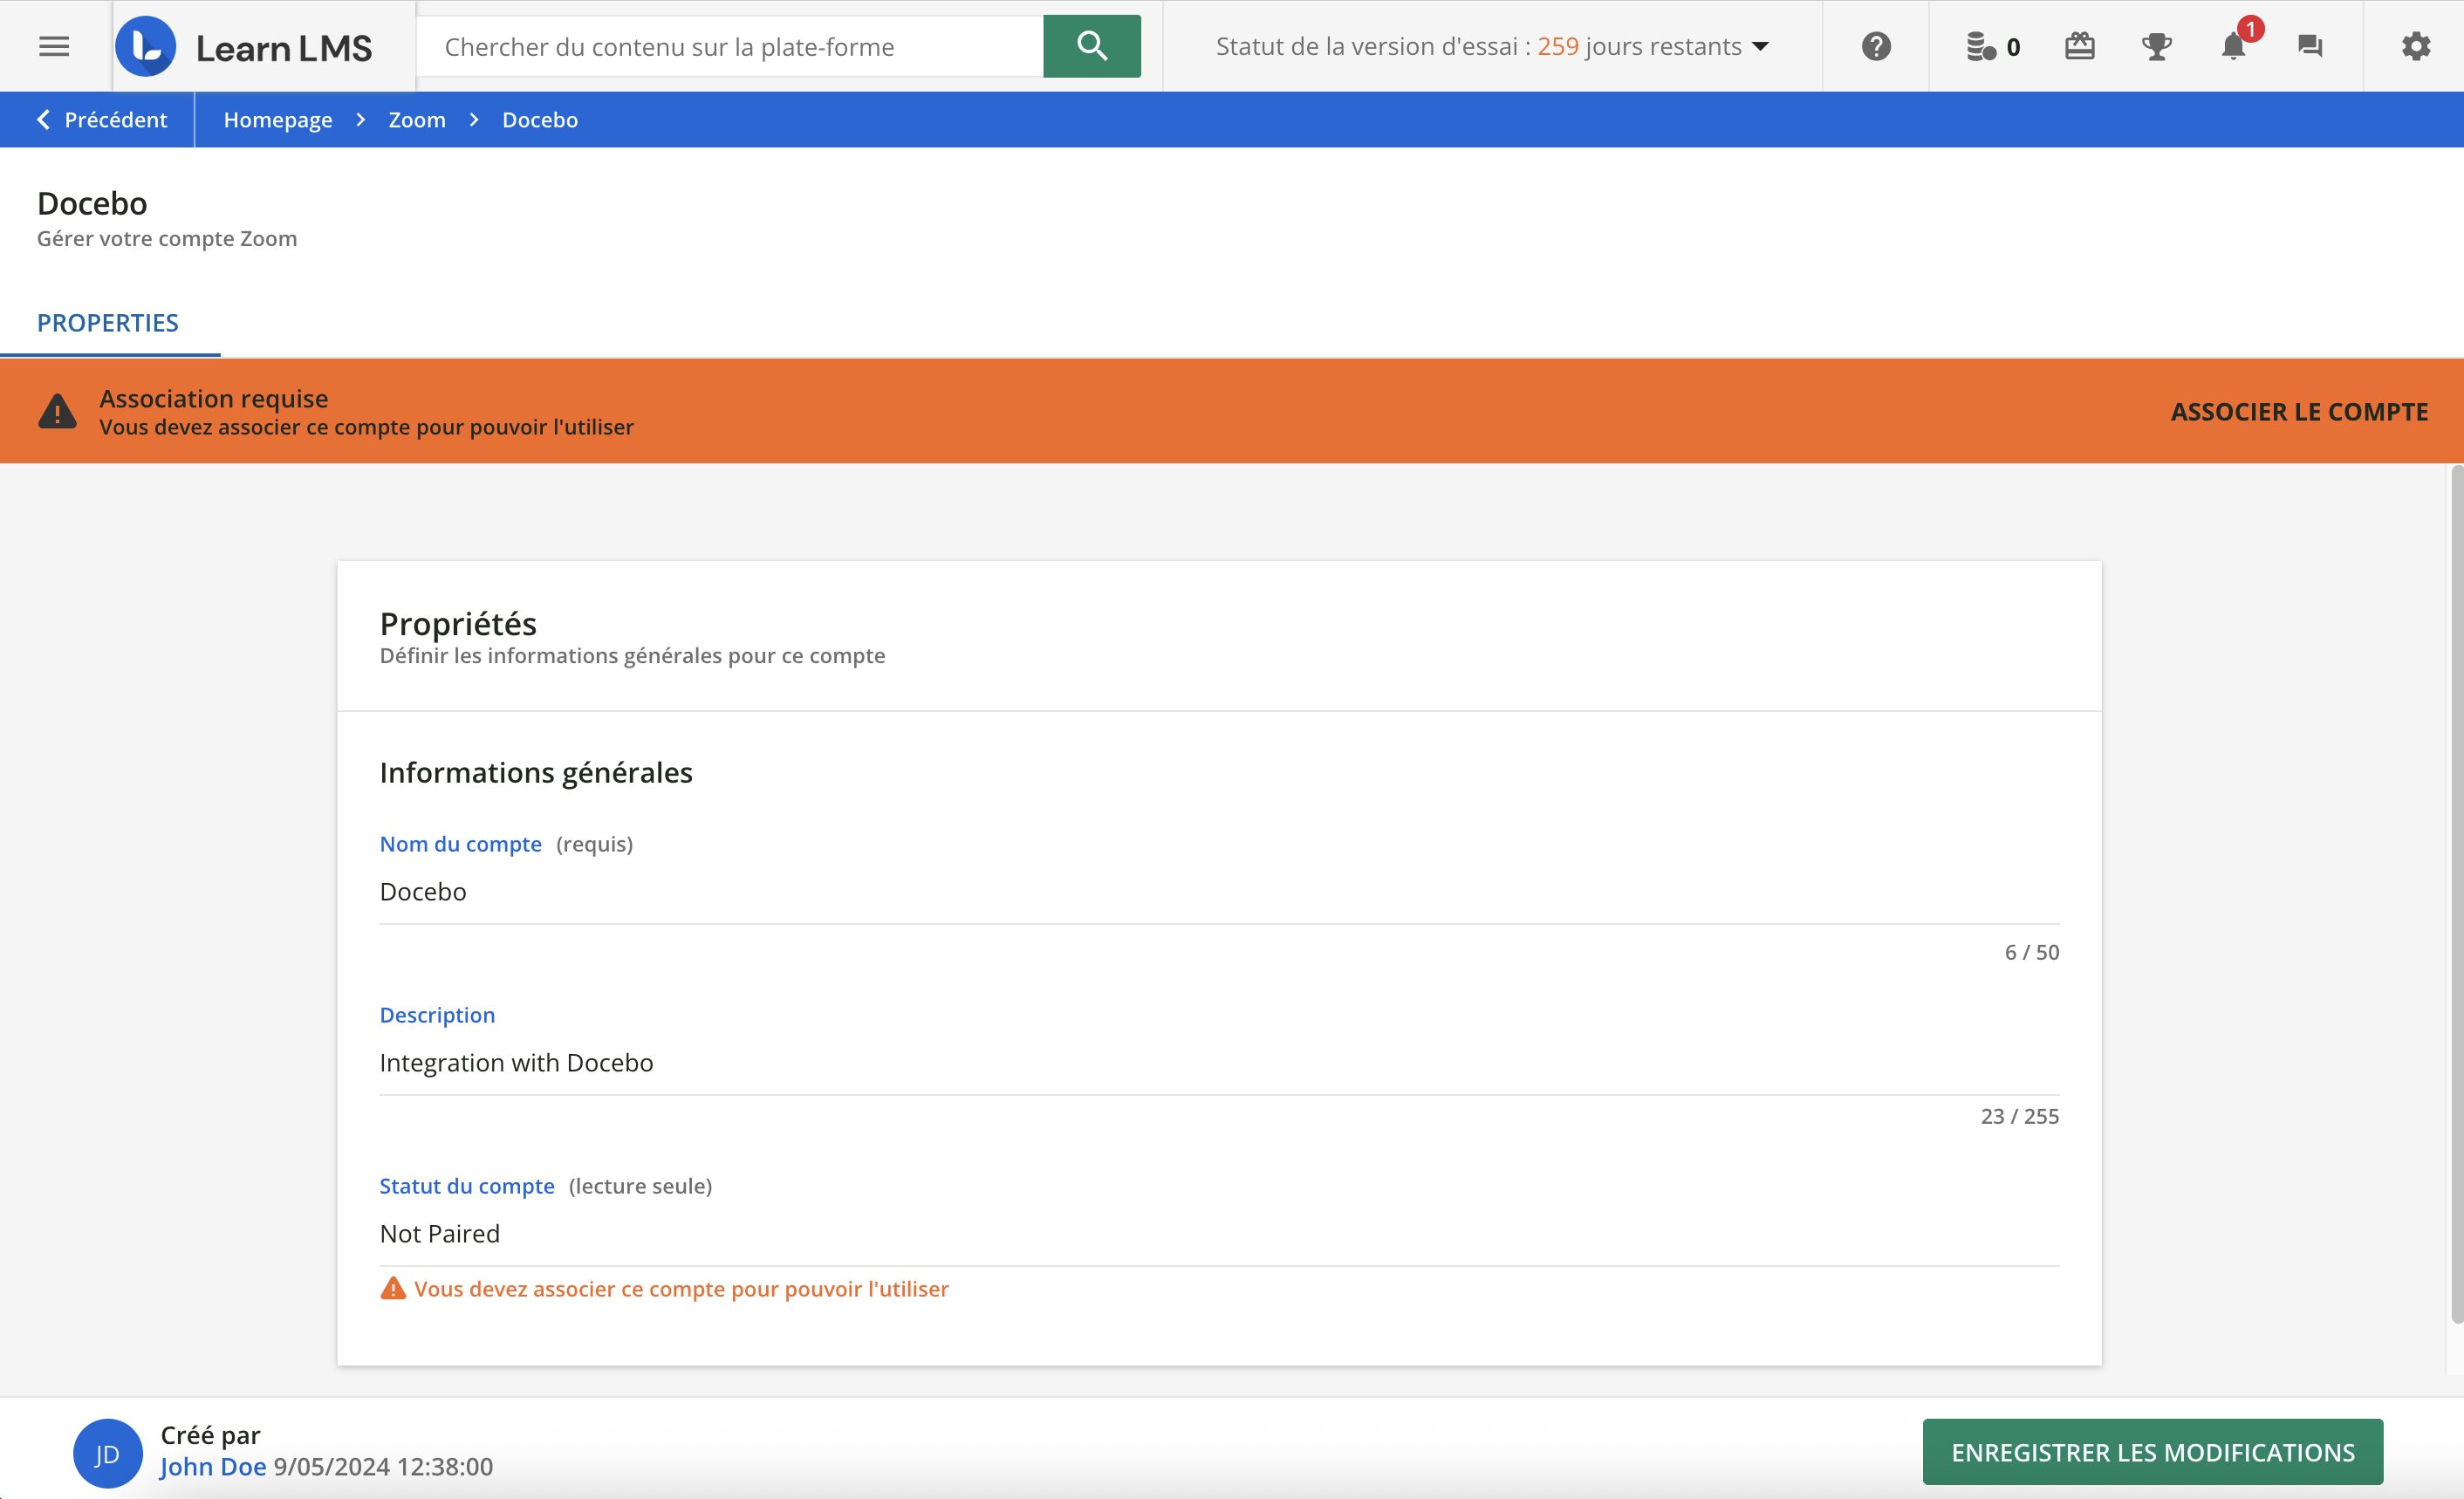This screenshot has height=1499, width=2464.
Task: Click the Docebo breadcrumb
Action: coord(540,119)
